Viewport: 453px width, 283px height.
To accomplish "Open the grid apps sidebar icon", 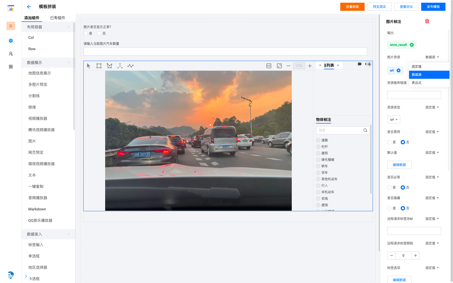I will pos(11,67).
